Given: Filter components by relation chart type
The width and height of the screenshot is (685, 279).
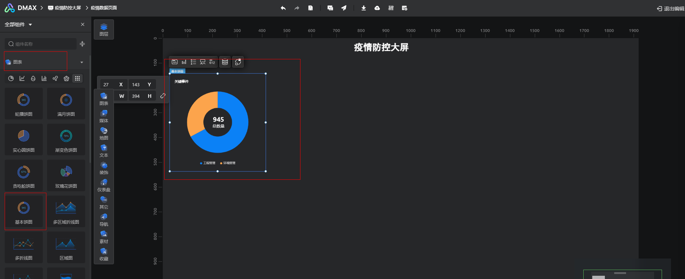Looking at the screenshot, I should [x=55, y=78].
